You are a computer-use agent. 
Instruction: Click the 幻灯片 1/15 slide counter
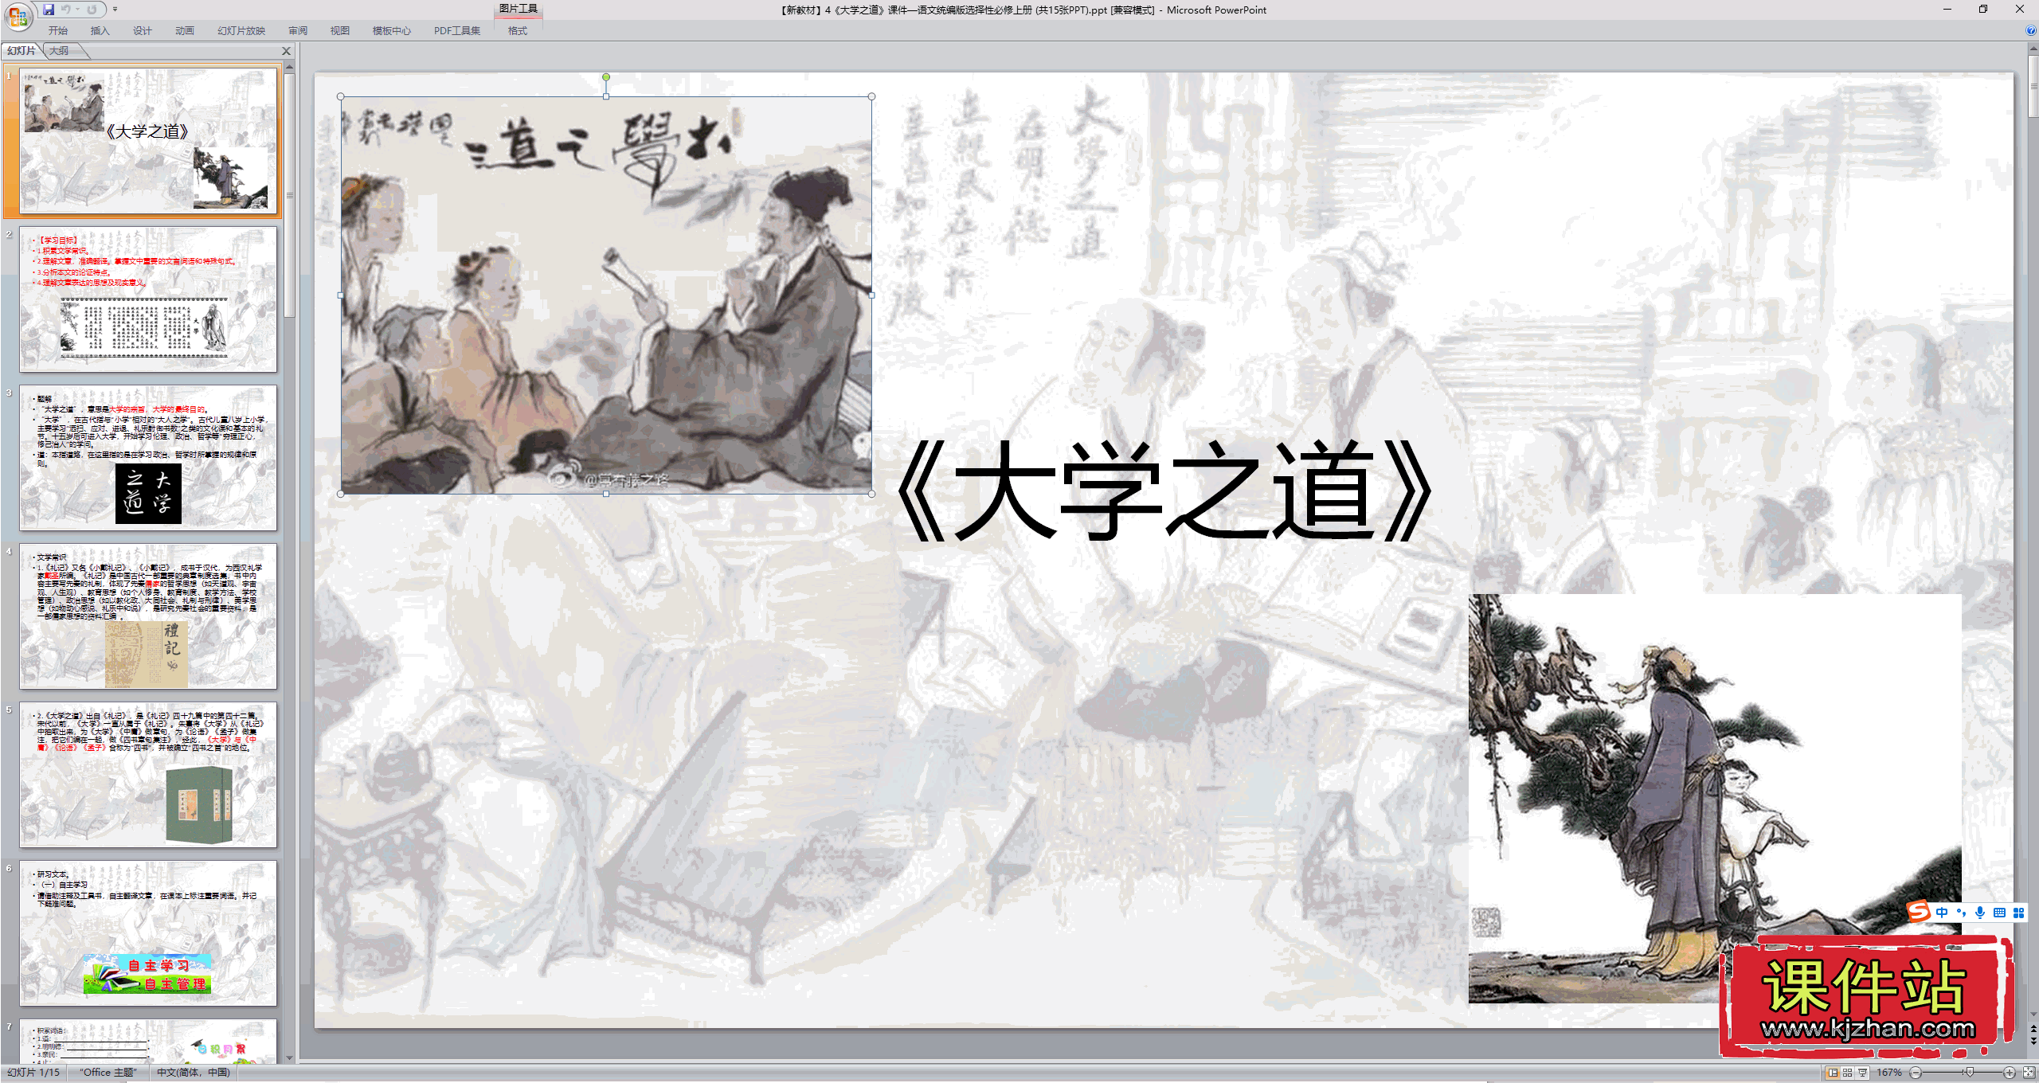click(33, 1073)
